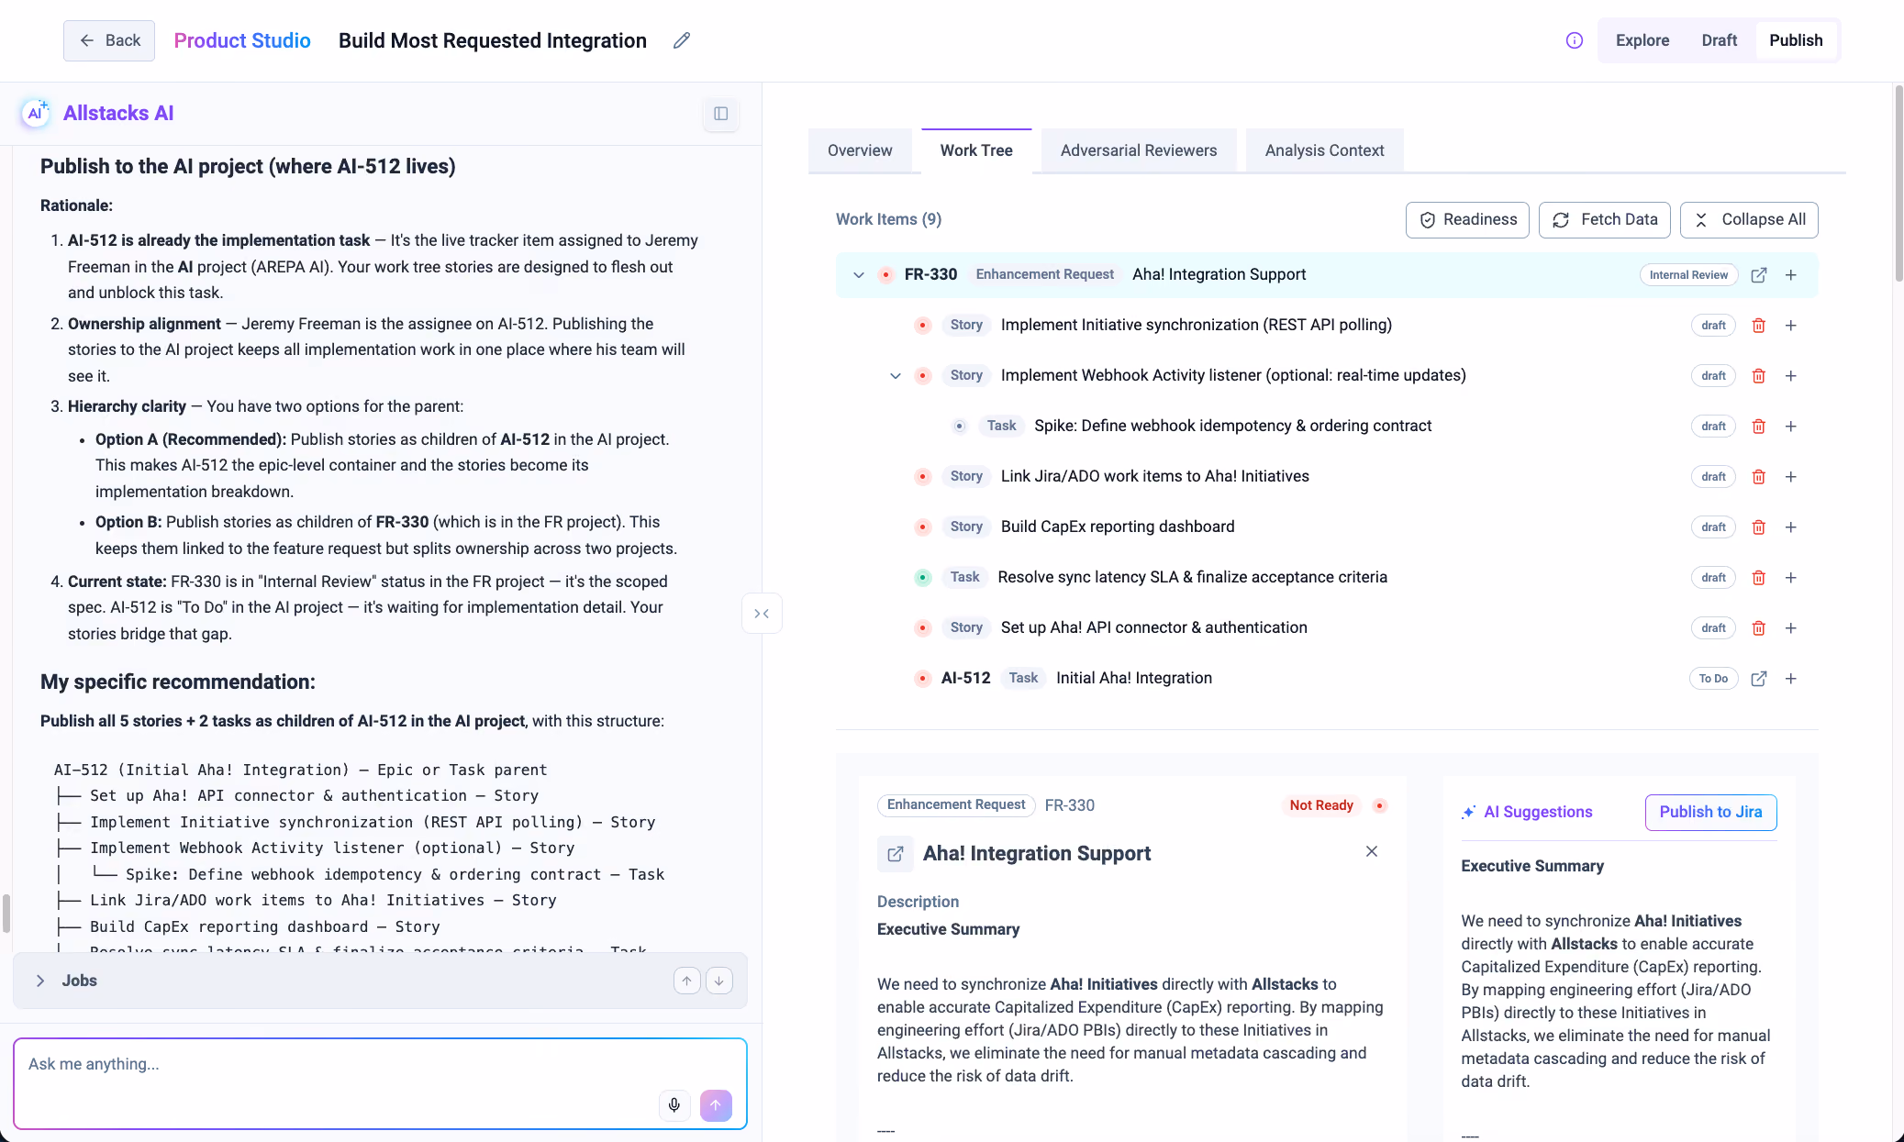Image resolution: width=1904 pixels, height=1142 pixels.
Task: Add child to Implement Initiative synchronization story
Action: point(1791,326)
